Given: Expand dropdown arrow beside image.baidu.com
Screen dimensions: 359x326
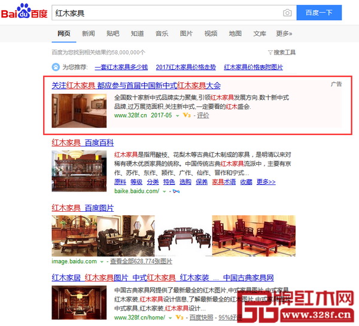Looking at the screenshot, I should tap(102, 261).
